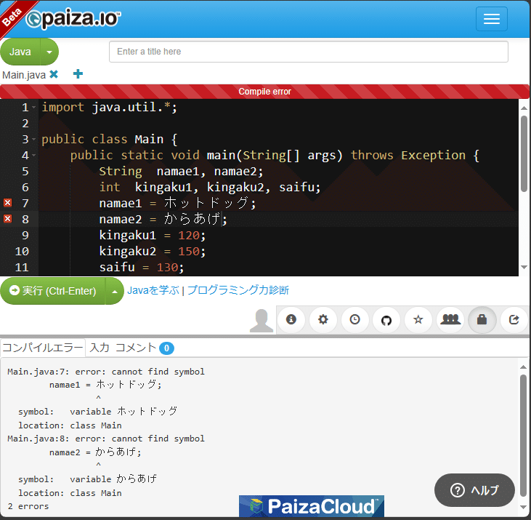Click 'import java.util.*;' on line 1
531x520 pixels.
coord(109,108)
